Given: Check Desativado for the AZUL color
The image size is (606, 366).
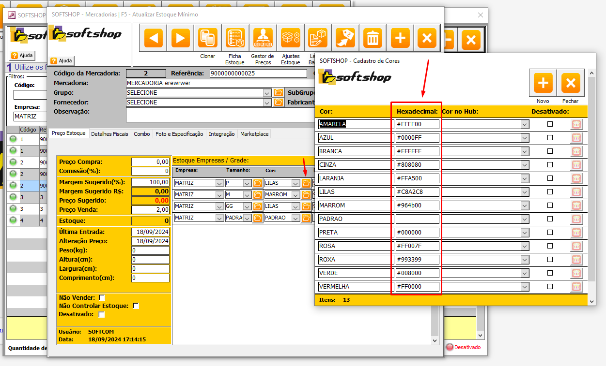Looking at the screenshot, I should pyautogui.click(x=550, y=138).
